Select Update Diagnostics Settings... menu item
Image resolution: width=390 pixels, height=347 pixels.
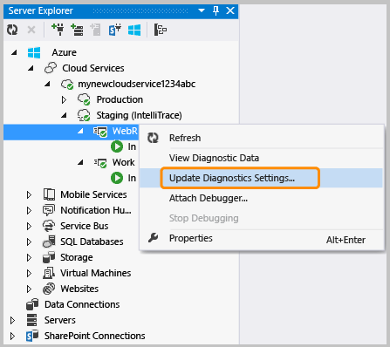261,178
